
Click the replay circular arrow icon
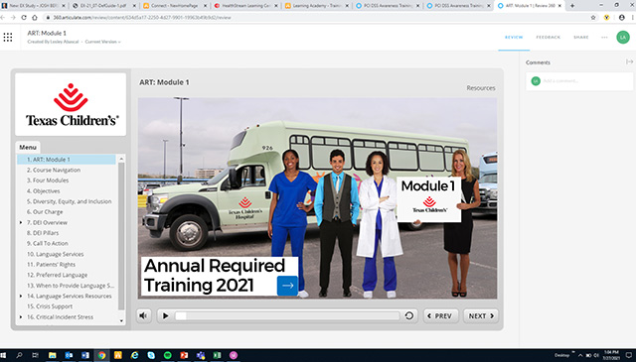(409, 315)
